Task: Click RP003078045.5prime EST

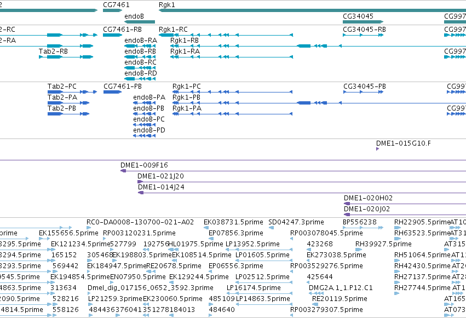Action: [326, 233]
